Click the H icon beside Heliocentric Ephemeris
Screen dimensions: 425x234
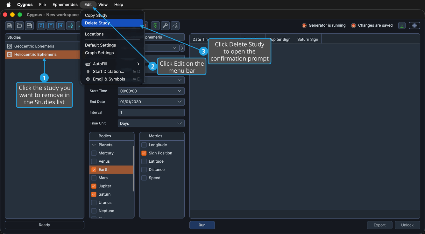click(x=10, y=55)
